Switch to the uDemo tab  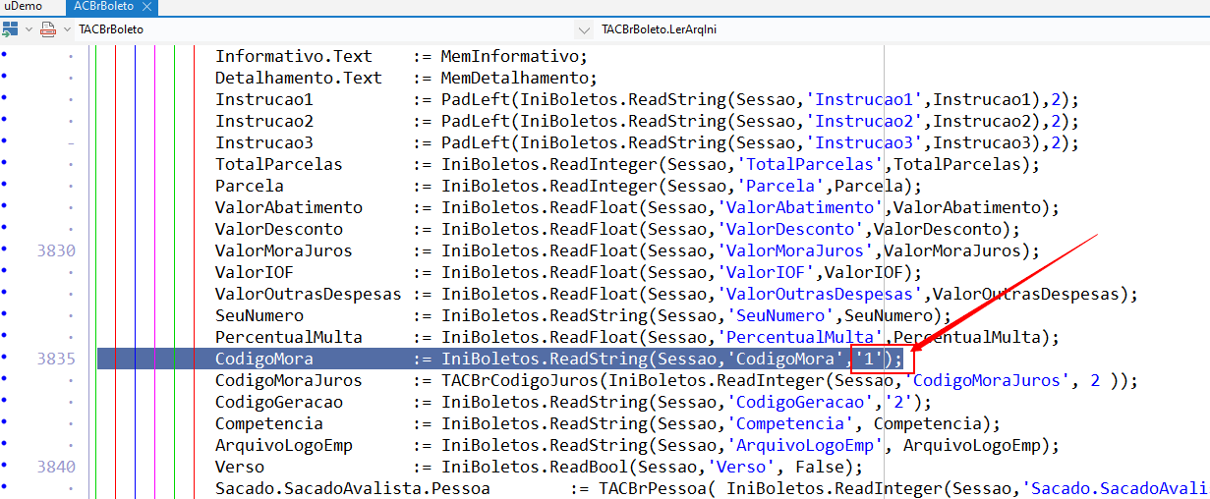pos(24,6)
